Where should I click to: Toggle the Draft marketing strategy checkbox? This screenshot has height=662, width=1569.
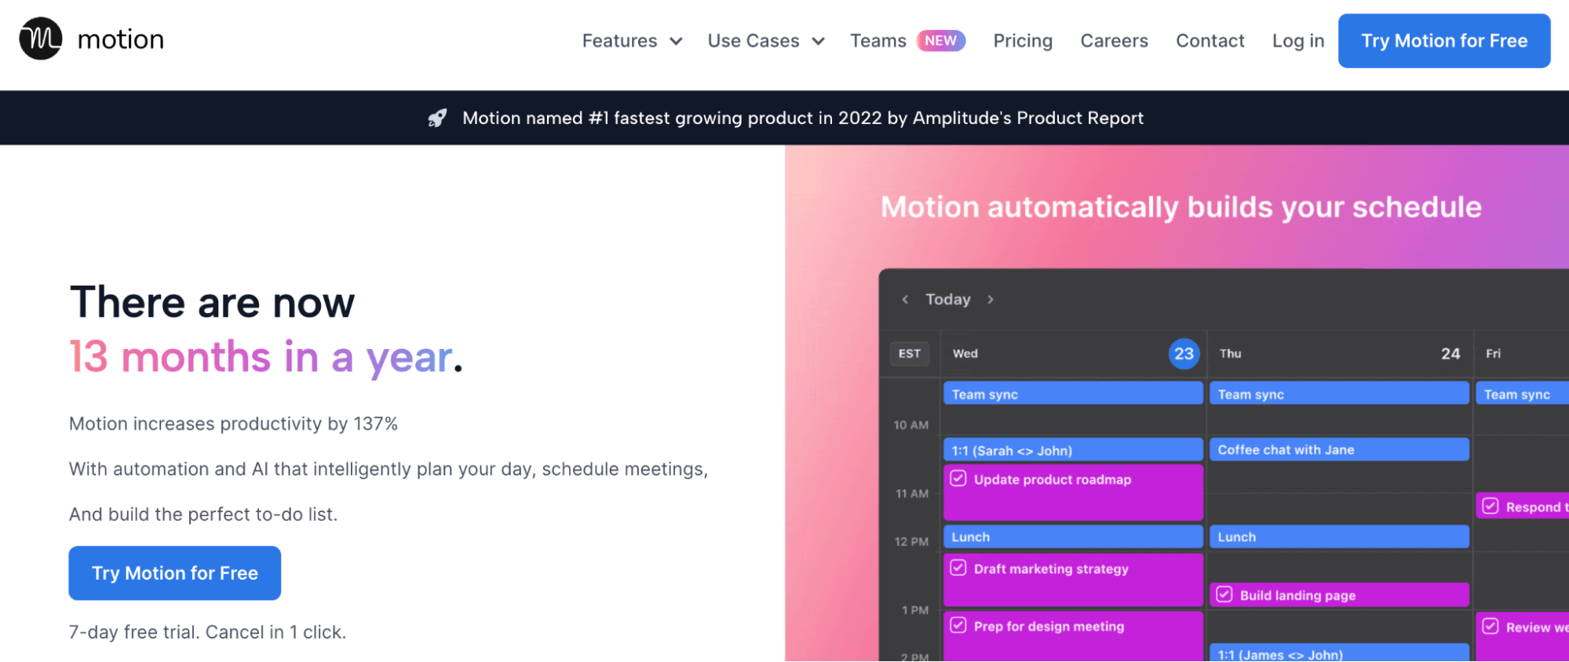tap(958, 568)
